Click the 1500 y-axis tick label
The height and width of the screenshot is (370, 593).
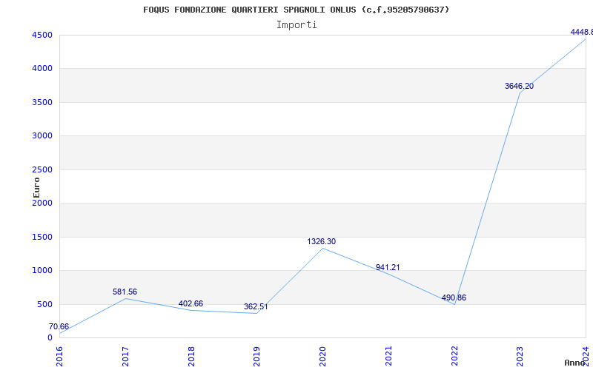[x=42, y=237]
